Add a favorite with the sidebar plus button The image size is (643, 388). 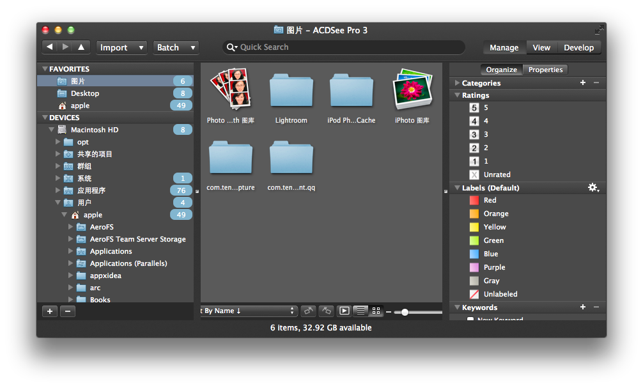tap(50, 311)
